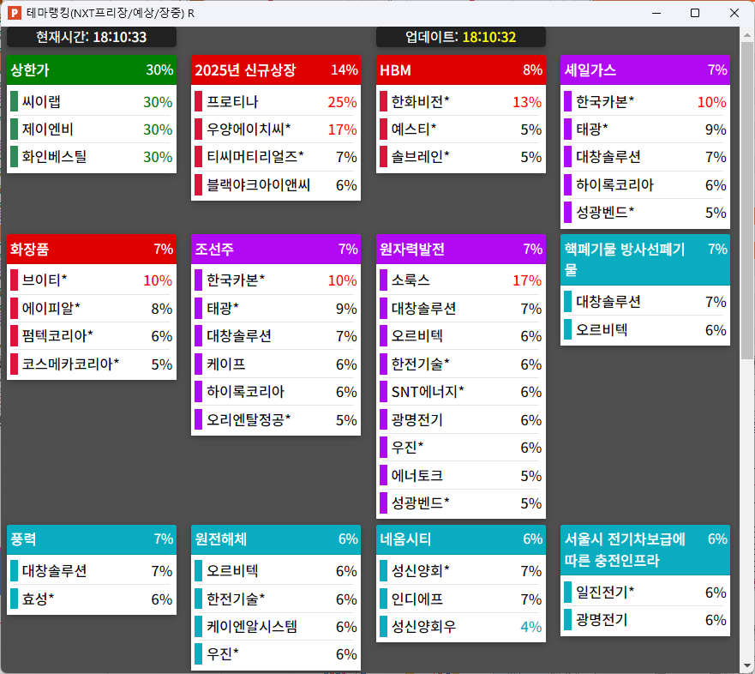Select the 풍력 theme header
The width and height of the screenshot is (755, 674).
(x=92, y=539)
